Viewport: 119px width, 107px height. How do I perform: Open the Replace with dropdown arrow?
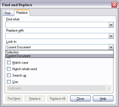click(111, 36)
